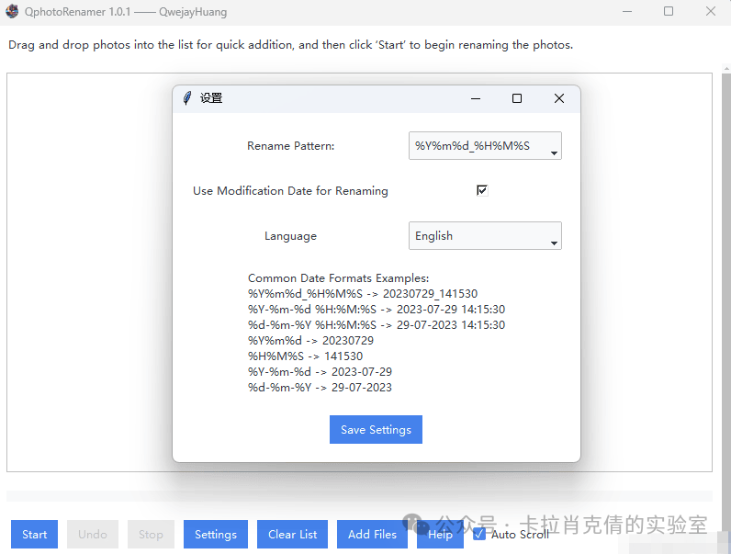
Task: Close the QphotoRenamer main window
Action: click(x=711, y=12)
